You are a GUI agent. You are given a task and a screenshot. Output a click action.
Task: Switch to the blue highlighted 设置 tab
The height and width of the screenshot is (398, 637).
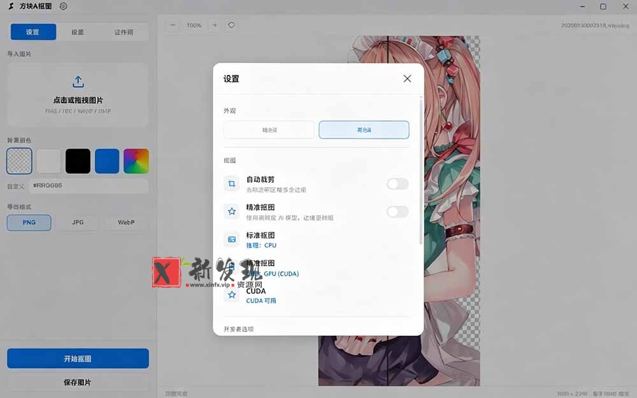point(33,32)
